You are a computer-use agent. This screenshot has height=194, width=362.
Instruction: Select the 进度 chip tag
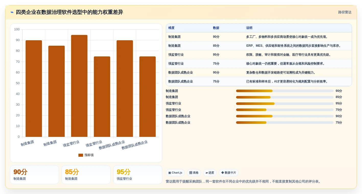[x=210, y=173]
